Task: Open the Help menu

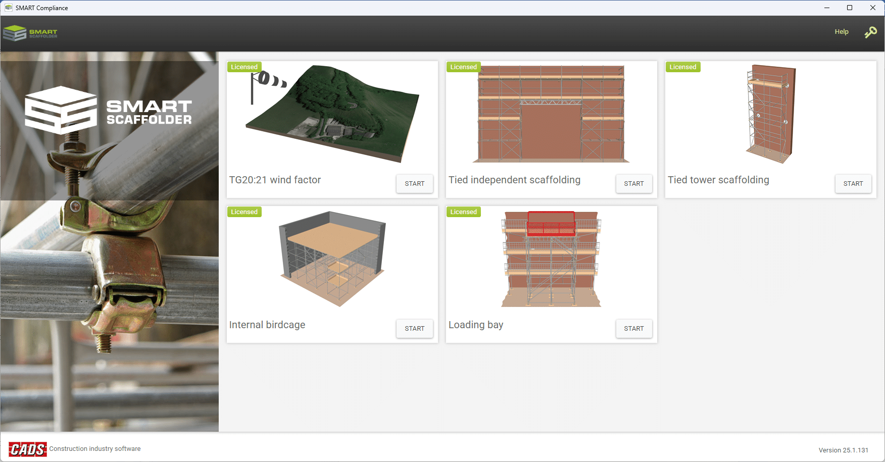Action: pos(841,32)
